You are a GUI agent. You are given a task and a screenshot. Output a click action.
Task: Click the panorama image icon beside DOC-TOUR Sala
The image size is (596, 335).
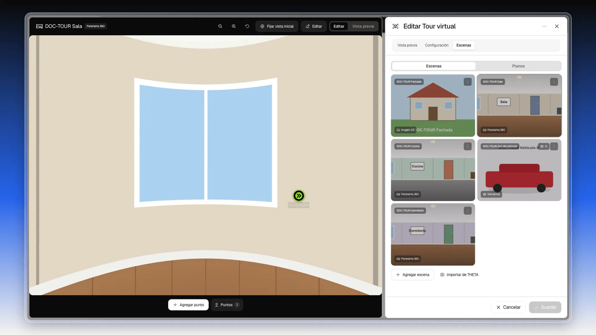[x=39, y=26]
